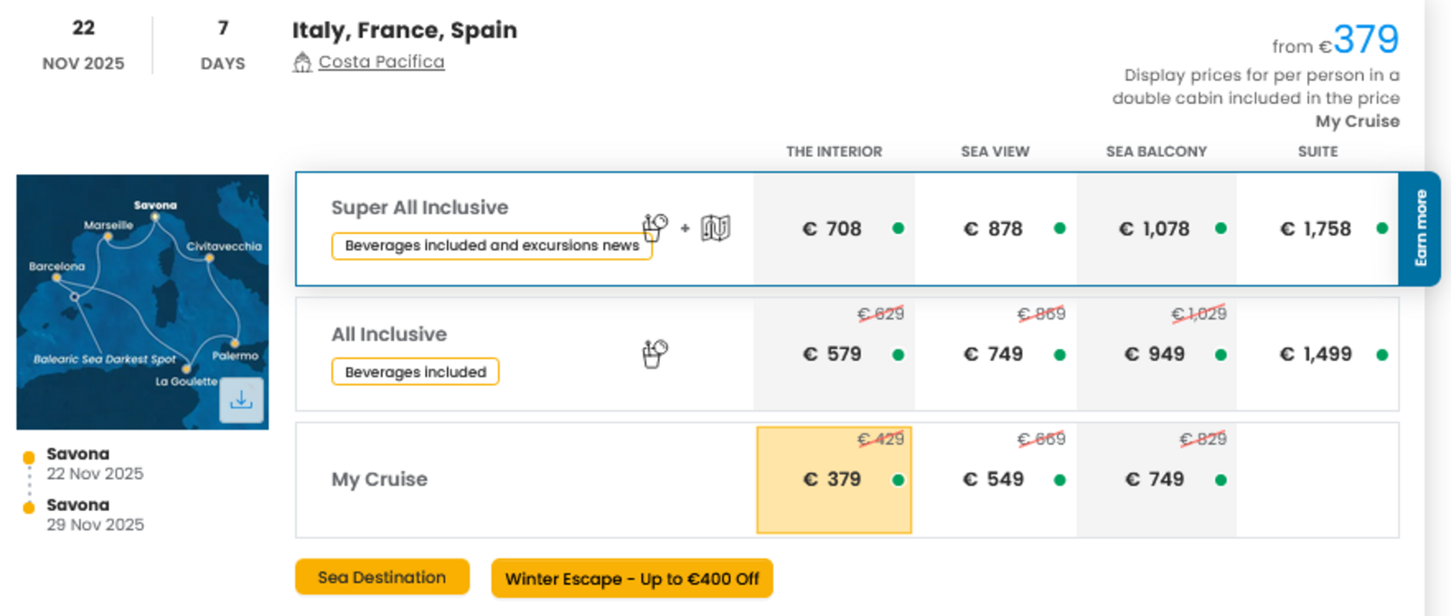Click the Sea Destination button
The height and width of the screenshot is (616, 1451).
382,577
